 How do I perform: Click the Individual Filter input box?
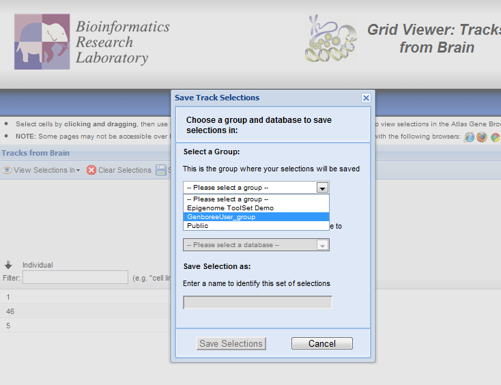click(75, 277)
